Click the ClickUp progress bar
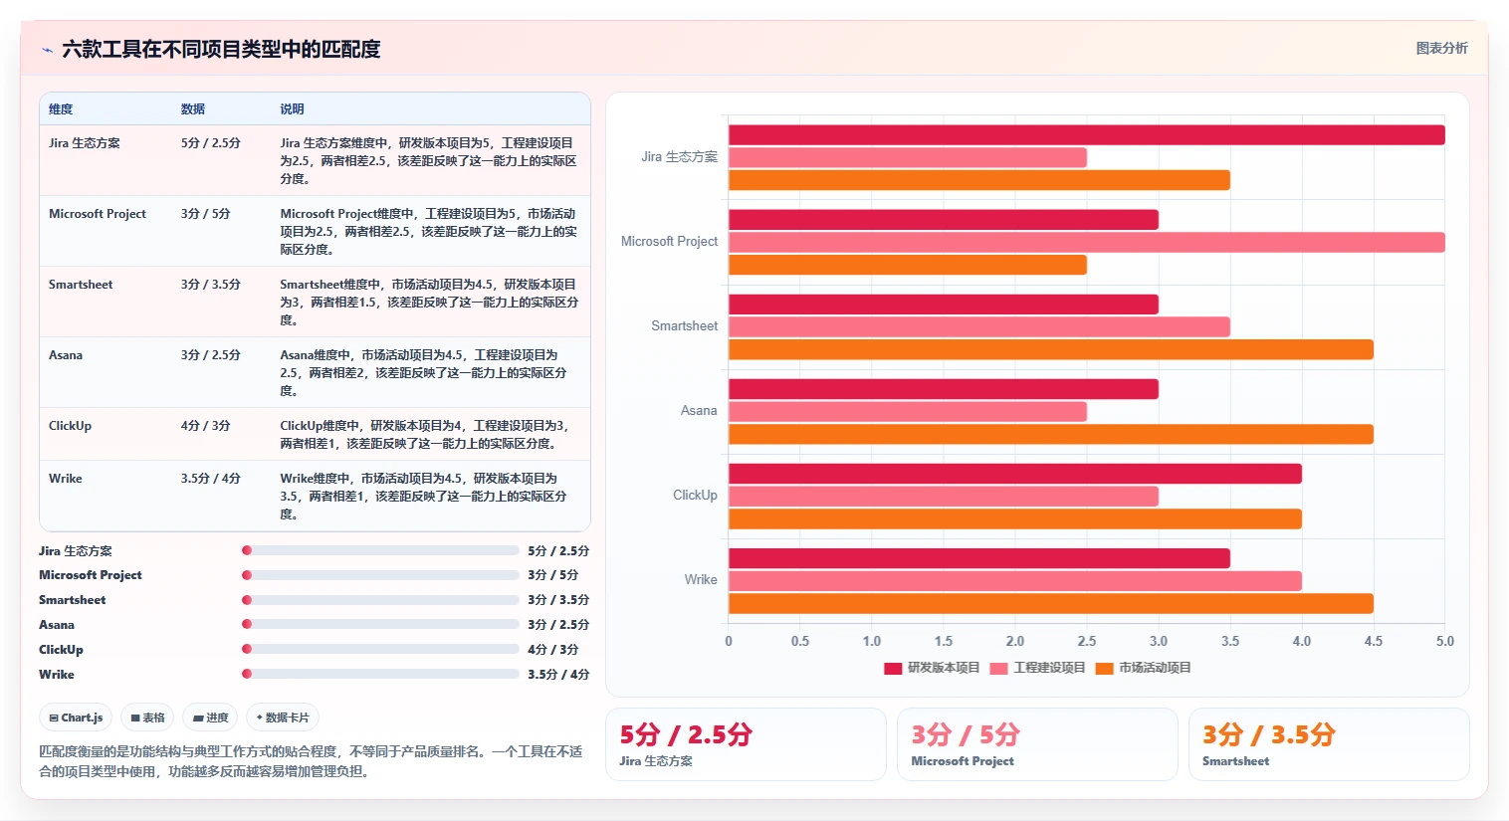 point(380,649)
